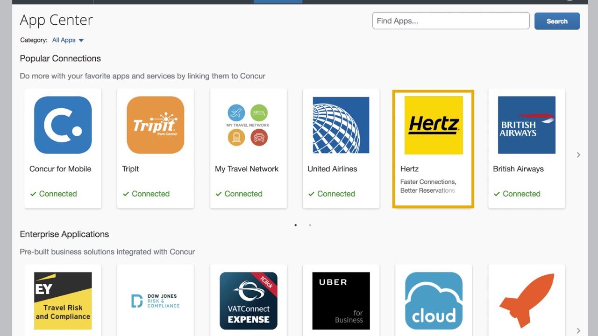Viewport: 598px width, 336px height.
Task: Open the United Airlines globe logo
Action: tap(341, 125)
